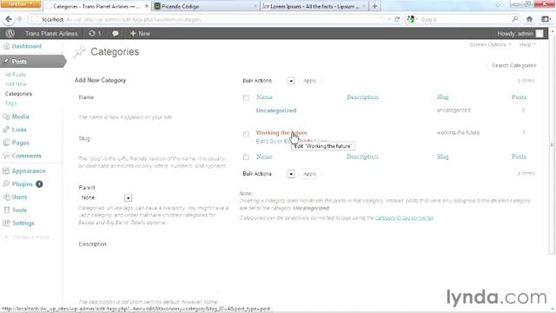
Task: Click the Media icon in sidebar
Action: click(6, 117)
